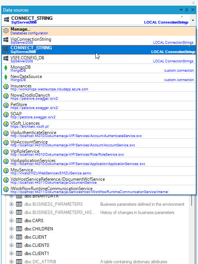Select the SOAP data source entry

(x=99, y=115)
